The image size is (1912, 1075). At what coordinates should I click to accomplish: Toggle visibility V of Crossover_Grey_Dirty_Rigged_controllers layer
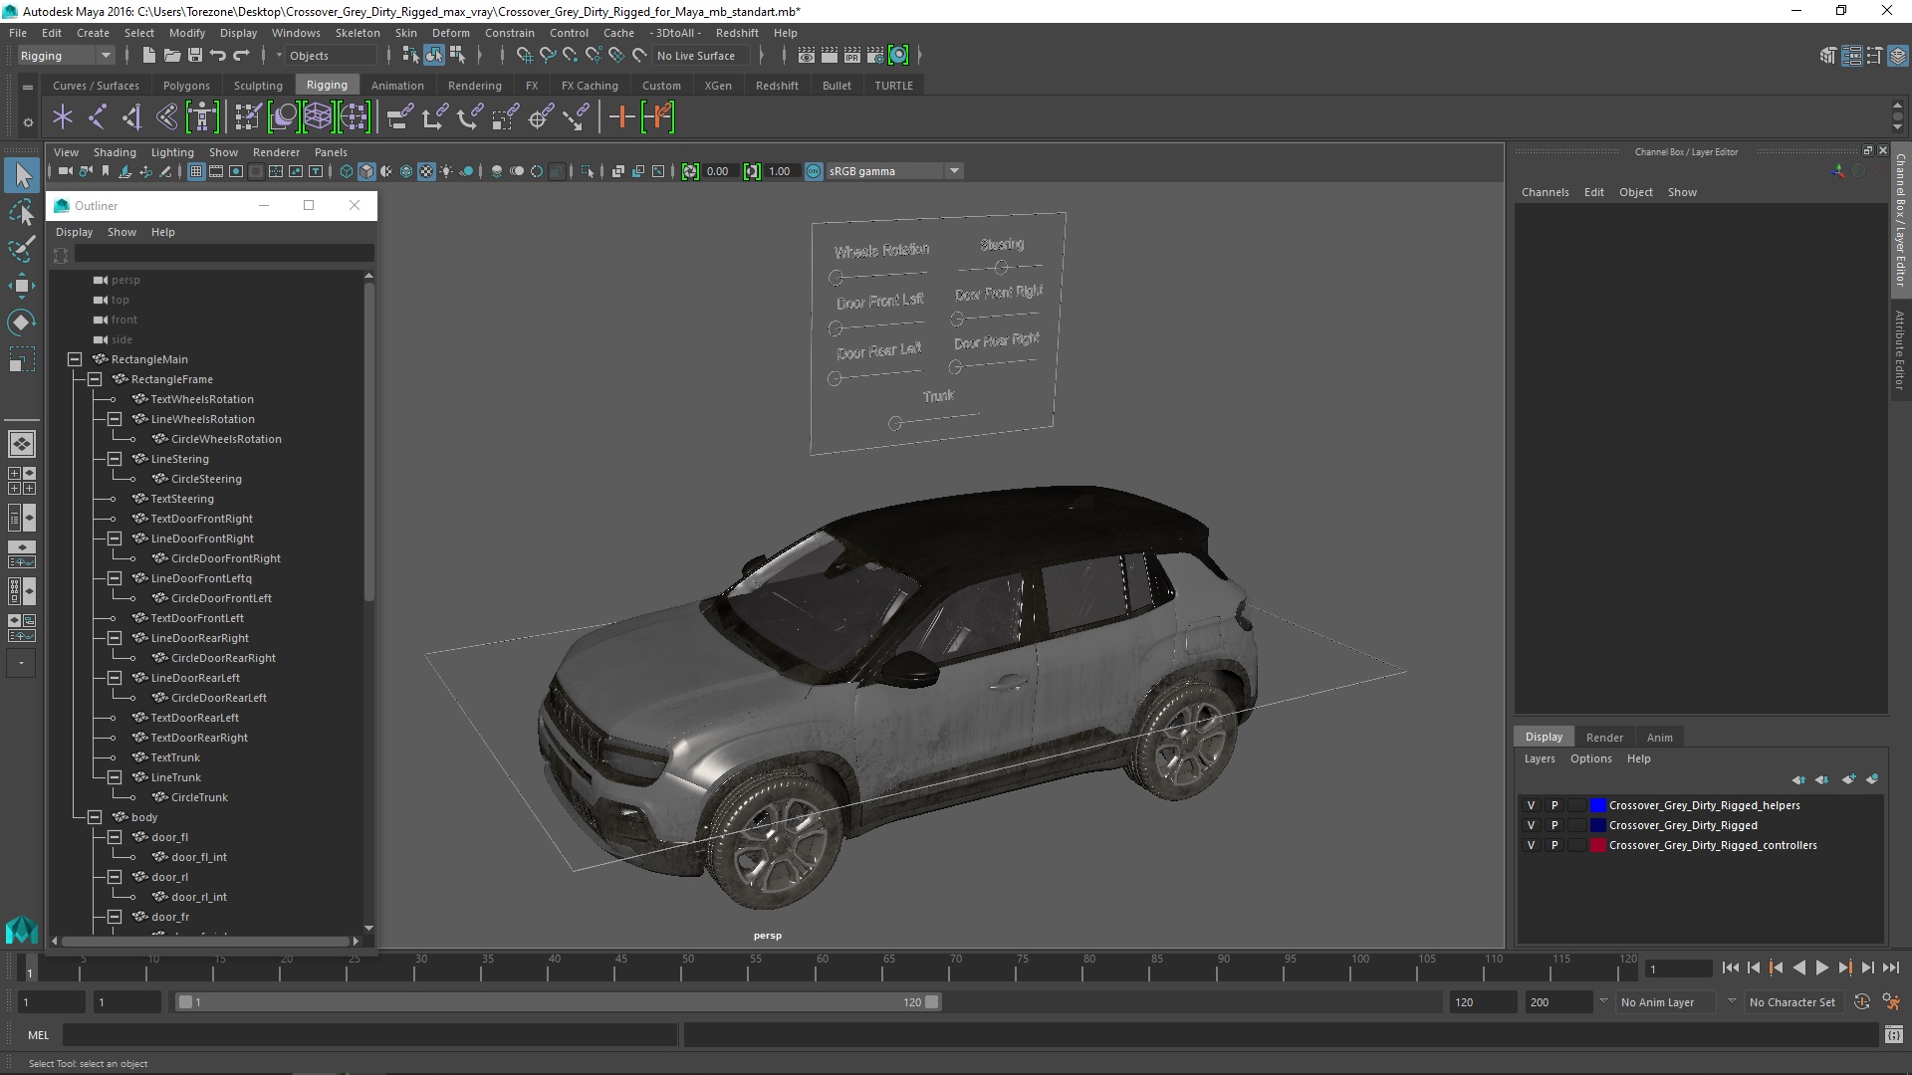click(x=1531, y=845)
